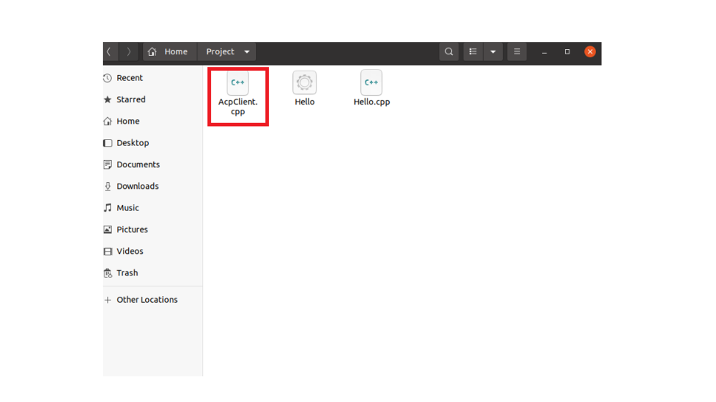Go to Home in sidebar

coord(128,121)
